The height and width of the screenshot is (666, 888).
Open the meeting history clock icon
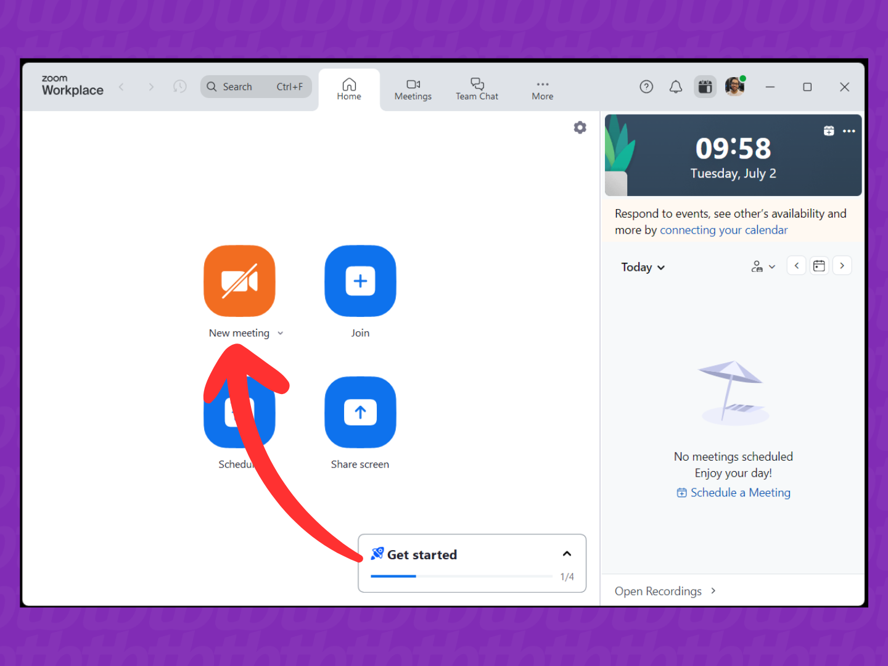point(179,87)
